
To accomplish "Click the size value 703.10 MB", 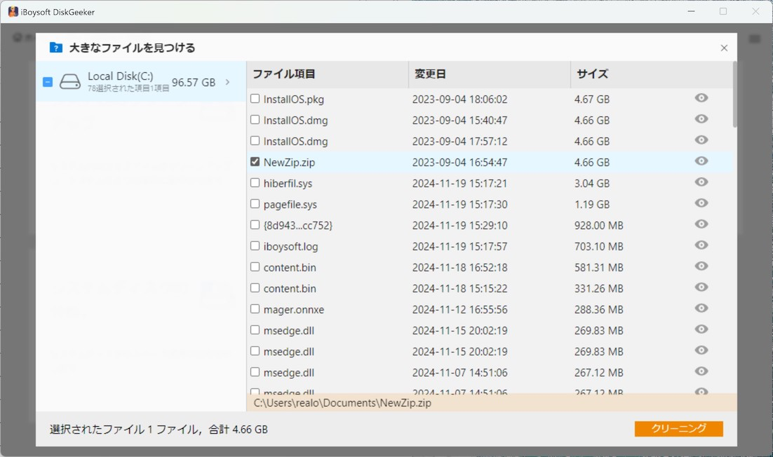I will tap(598, 247).
